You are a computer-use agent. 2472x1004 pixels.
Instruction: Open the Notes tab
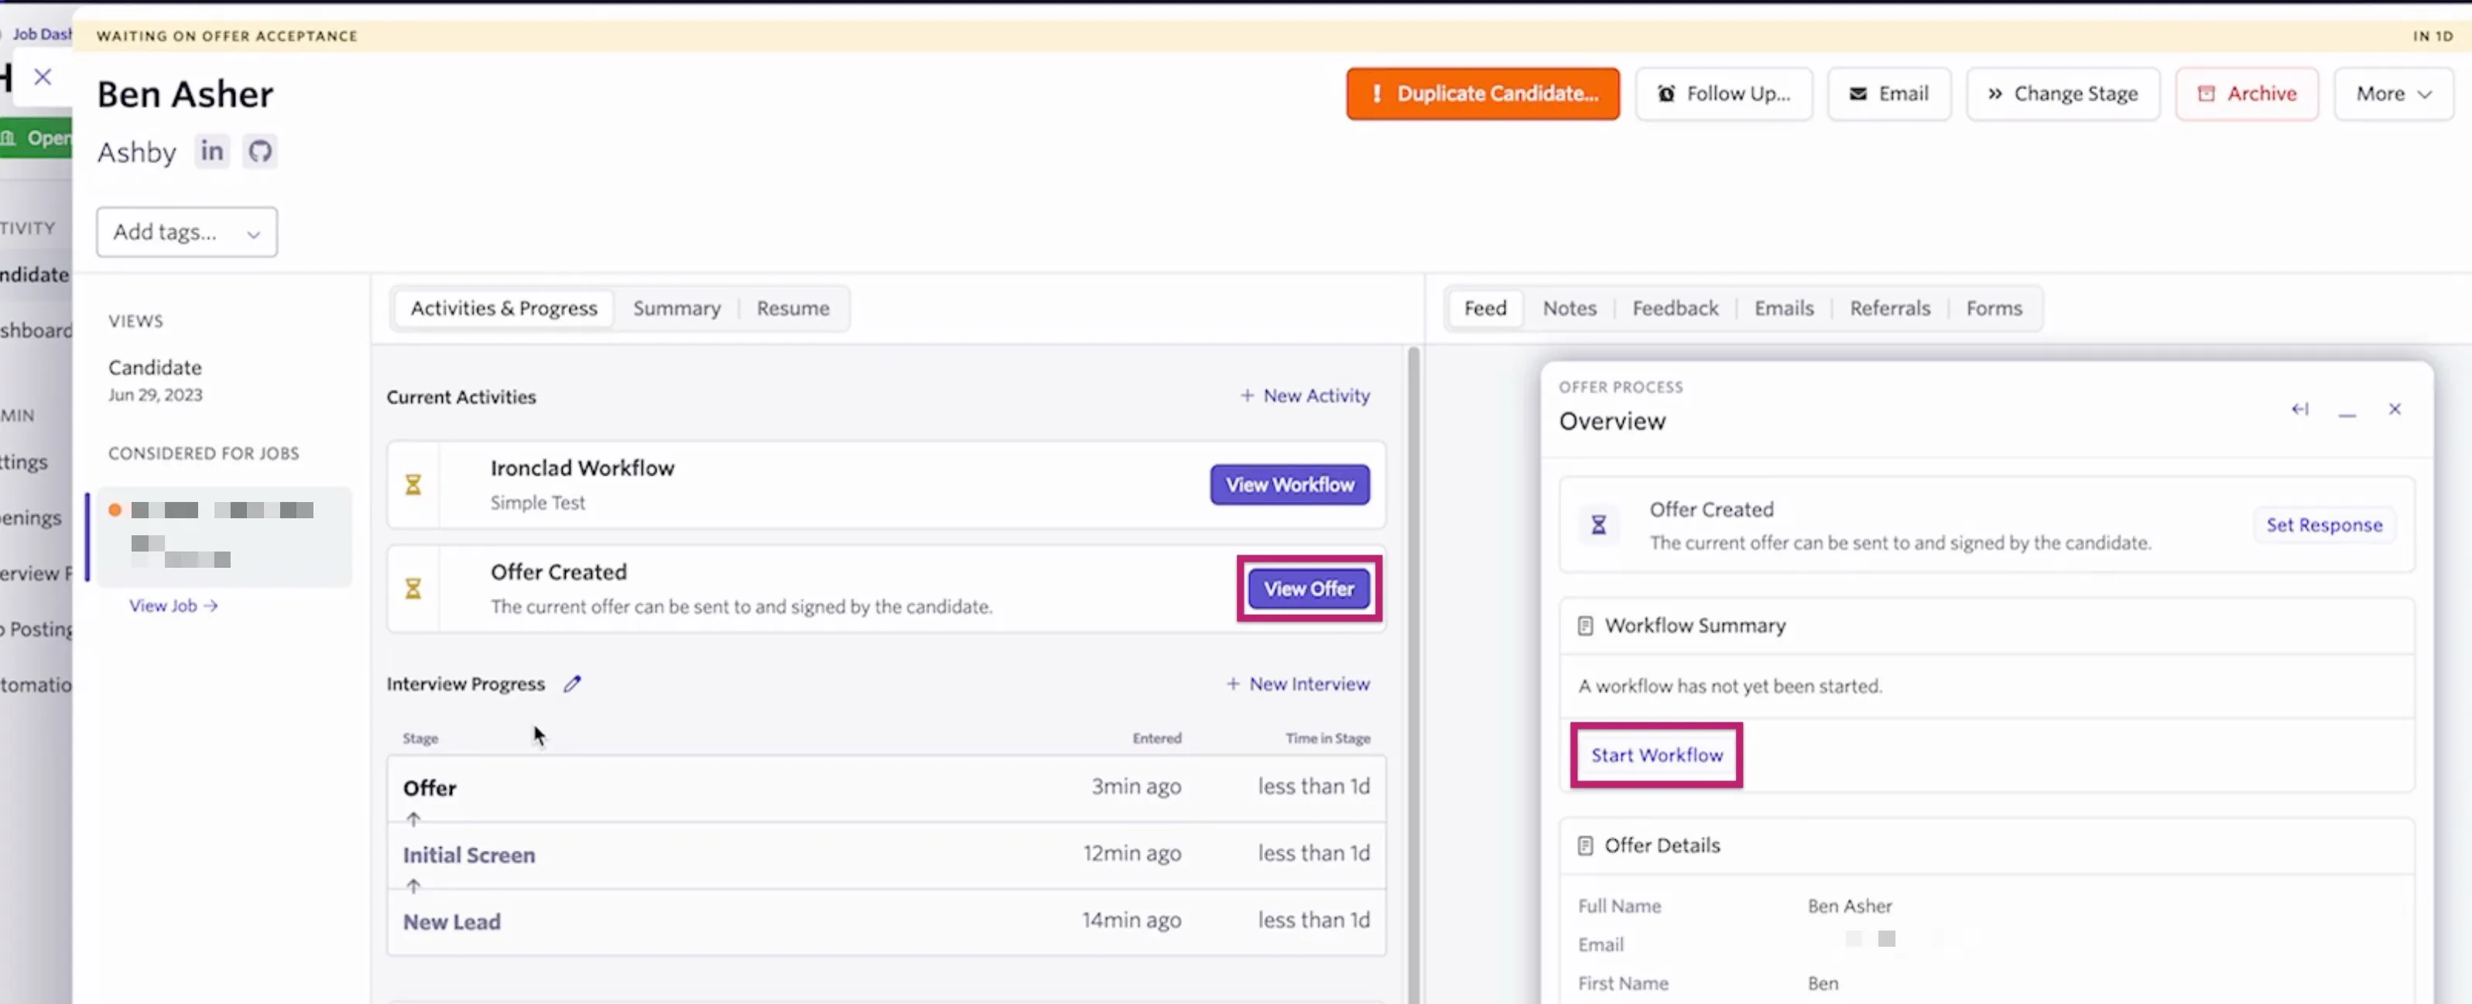point(1569,309)
